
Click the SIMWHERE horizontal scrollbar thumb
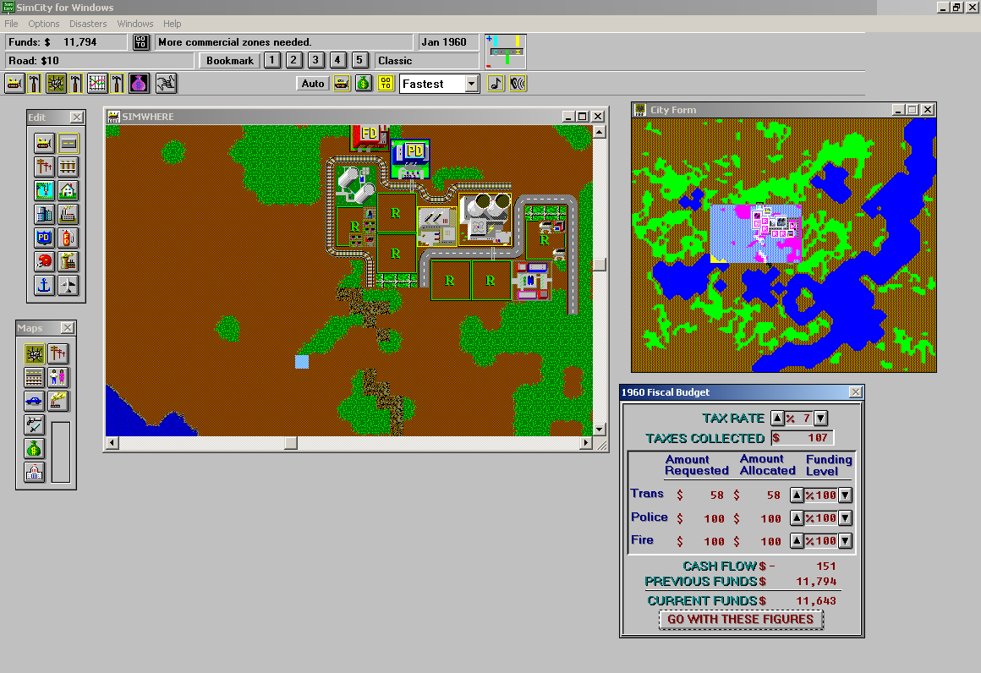(290, 443)
